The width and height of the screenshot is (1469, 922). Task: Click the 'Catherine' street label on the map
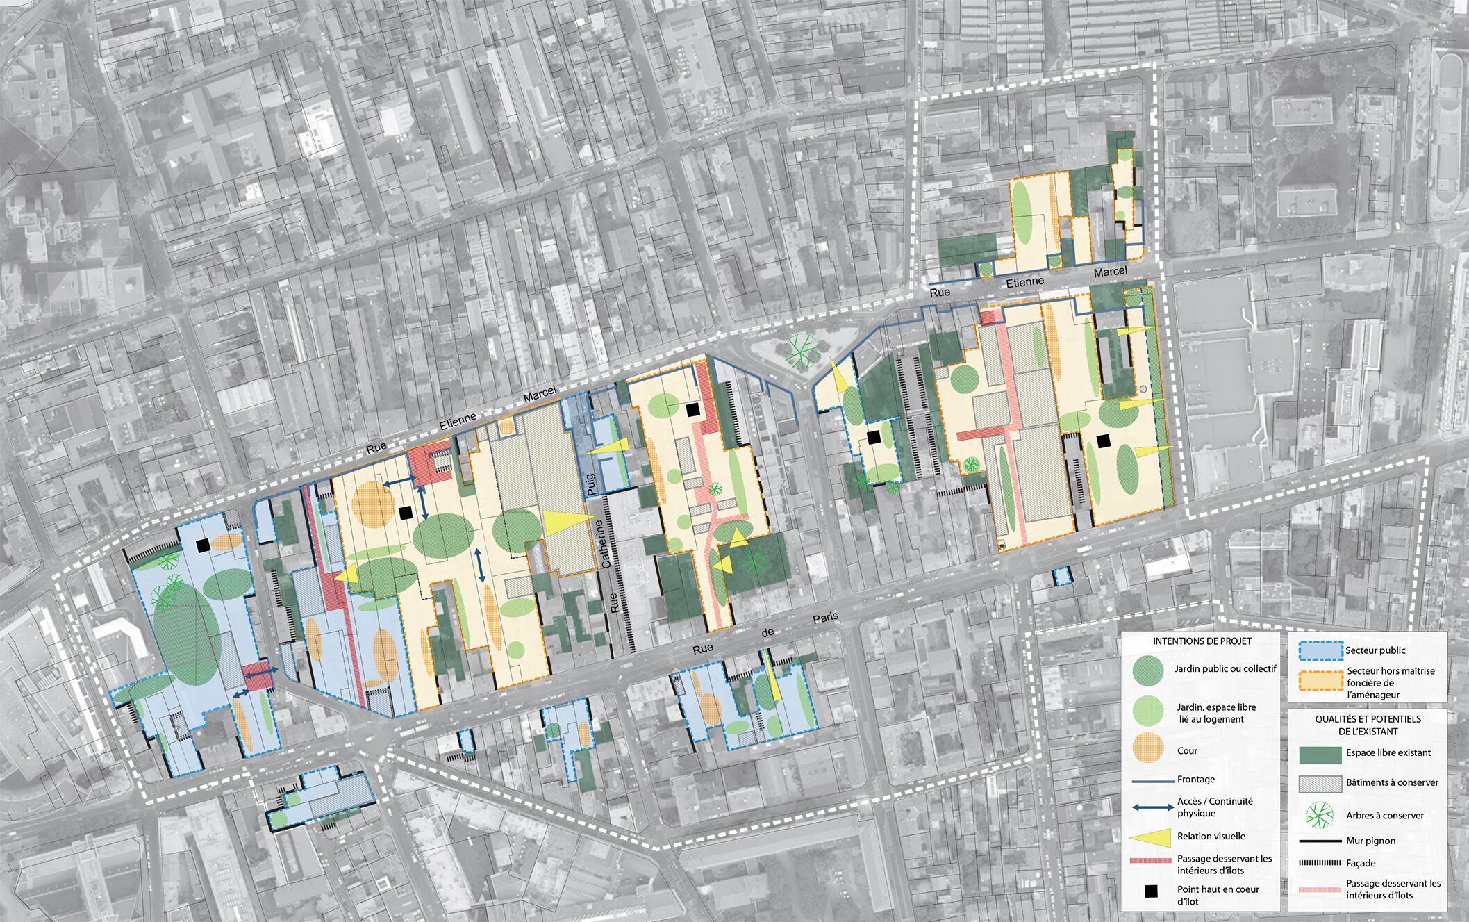604,544
